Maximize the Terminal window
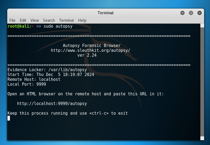Viewport: 210px width, 145px height. 191,13
